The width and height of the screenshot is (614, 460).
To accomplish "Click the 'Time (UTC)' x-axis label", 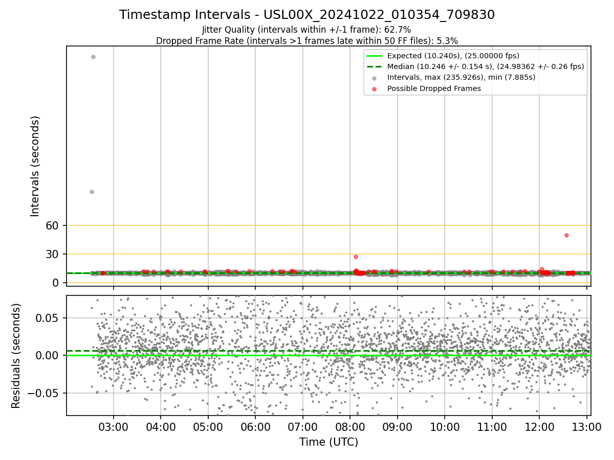I will point(328,442).
